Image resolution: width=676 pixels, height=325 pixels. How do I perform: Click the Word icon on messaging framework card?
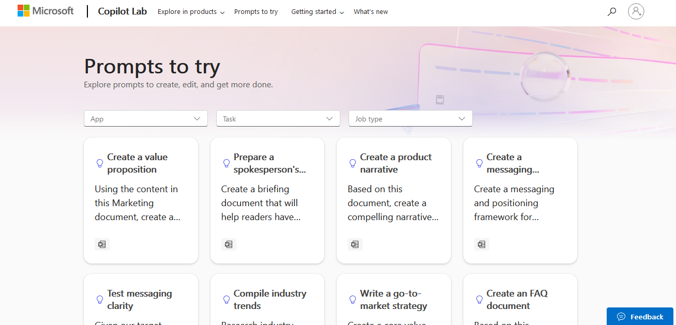pyautogui.click(x=482, y=244)
